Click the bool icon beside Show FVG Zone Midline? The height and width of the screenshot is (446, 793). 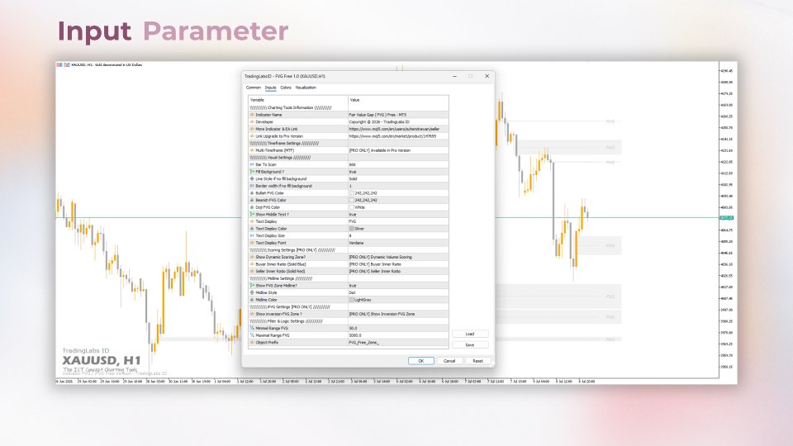[252, 285]
